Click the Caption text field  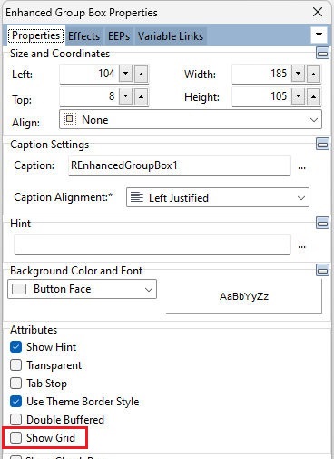coord(180,165)
